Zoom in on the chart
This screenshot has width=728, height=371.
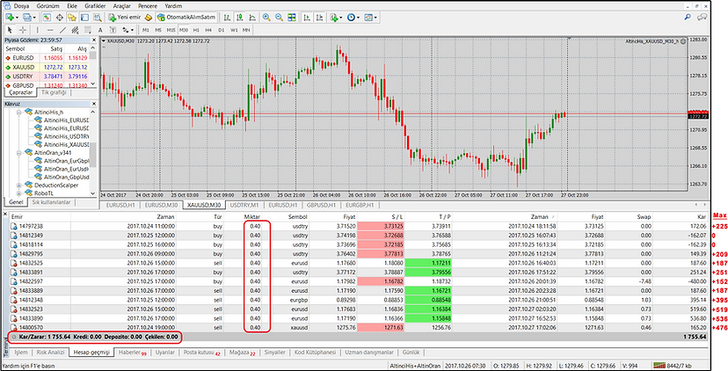(x=266, y=18)
